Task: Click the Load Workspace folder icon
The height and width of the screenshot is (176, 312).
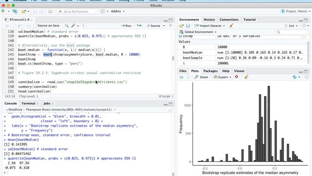Action: [181, 26]
